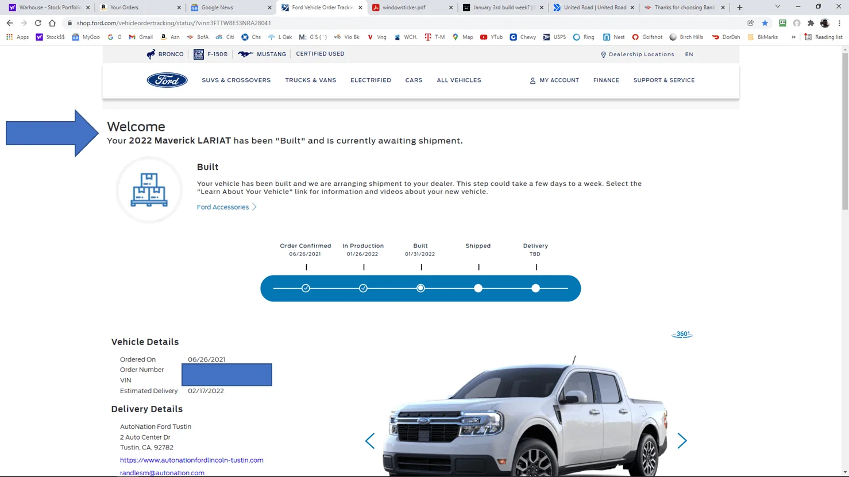Viewport: 849px width, 477px height.
Task: Open the Map bookmark
Action: tap(462, 37)
